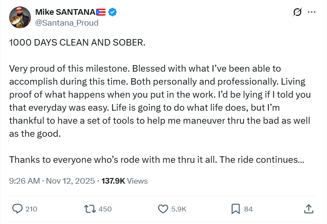The height and width of the screenshot is (224, 327).
Task: Open the three-dot More options menu
Action: pos(311,13)
